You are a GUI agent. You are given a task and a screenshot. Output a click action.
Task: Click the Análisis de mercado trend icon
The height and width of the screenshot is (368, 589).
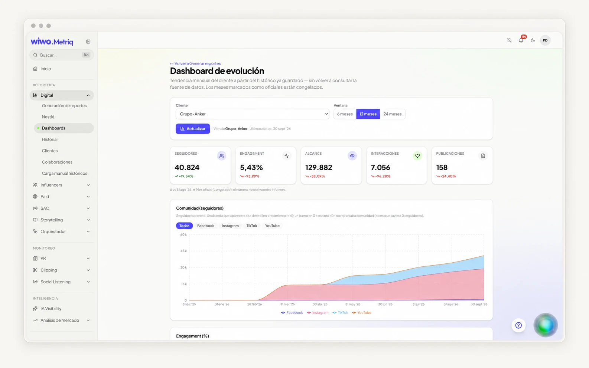35,320
